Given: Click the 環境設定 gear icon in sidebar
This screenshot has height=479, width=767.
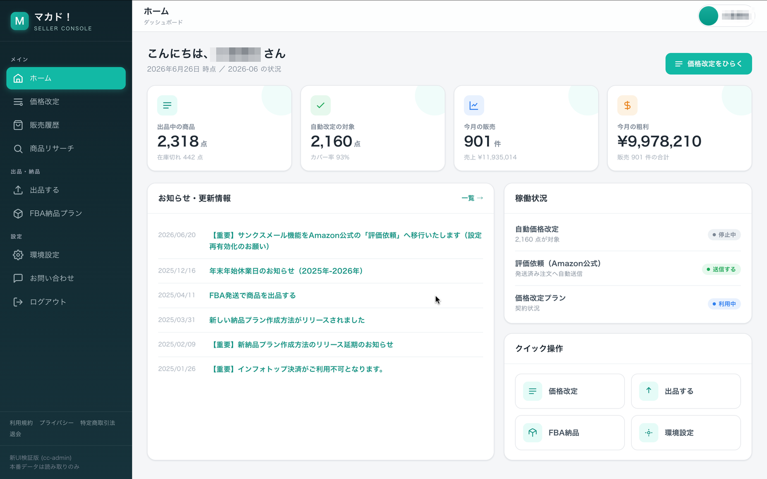Looking at the screenshot, I should pos(18,255).
